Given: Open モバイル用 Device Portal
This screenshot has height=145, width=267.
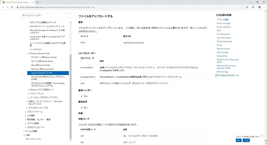Looking at the screenshot, I should click(42, 61).
